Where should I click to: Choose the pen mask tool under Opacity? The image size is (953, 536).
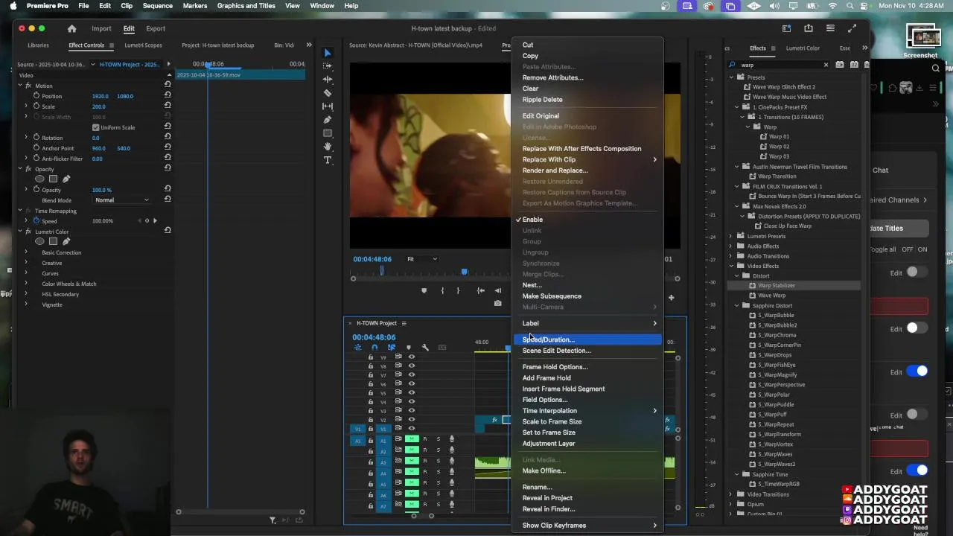[x=66, y=179]
